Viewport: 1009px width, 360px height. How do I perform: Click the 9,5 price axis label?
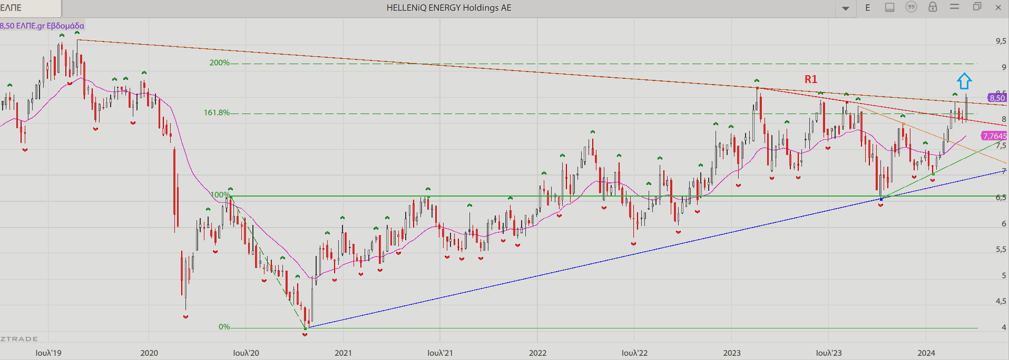click(x=1001, y=41)
